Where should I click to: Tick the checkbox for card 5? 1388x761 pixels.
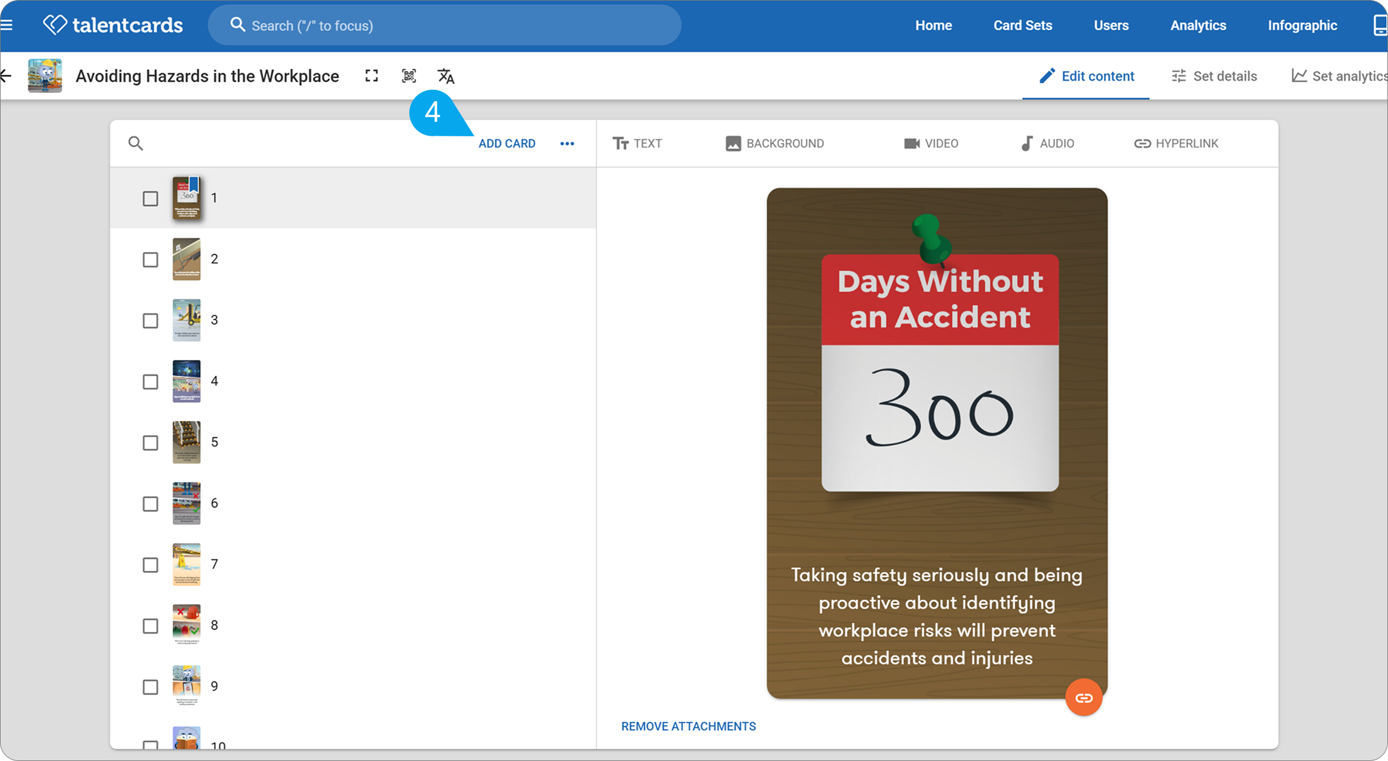point(150,443)
